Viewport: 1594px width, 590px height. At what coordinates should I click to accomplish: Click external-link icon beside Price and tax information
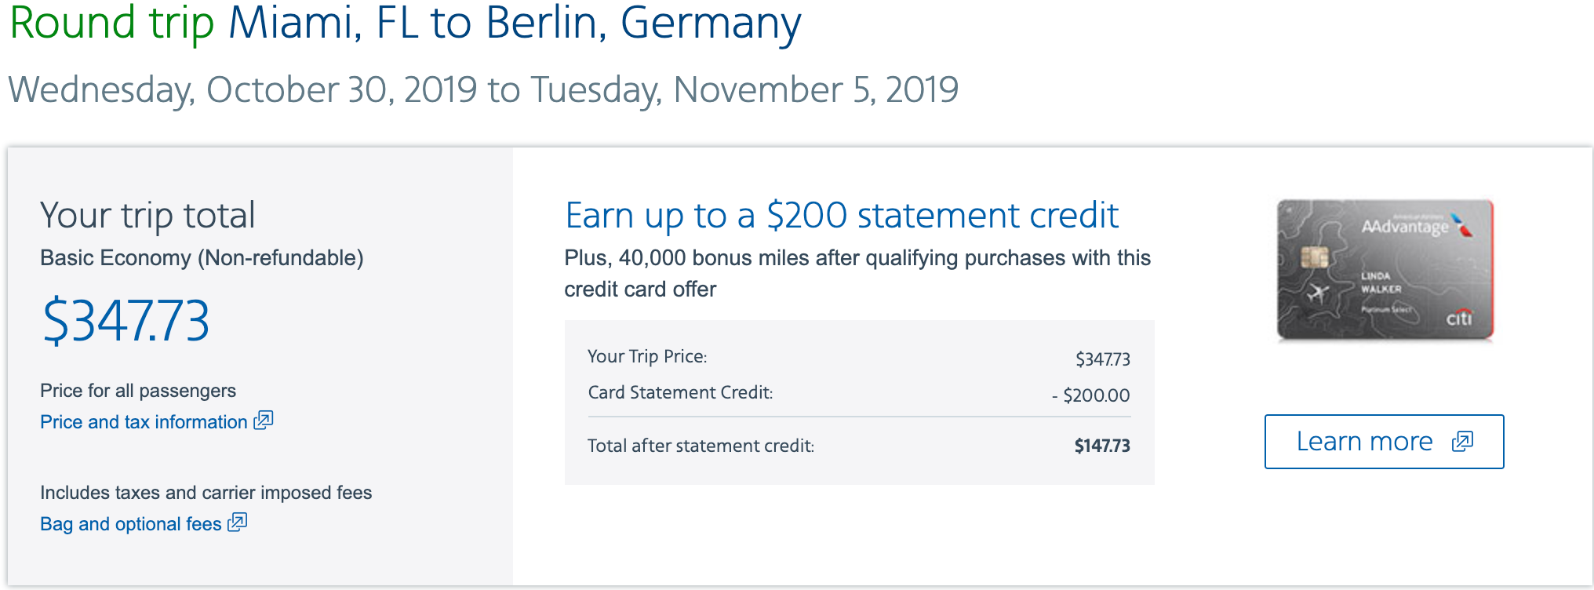[264, 421]
